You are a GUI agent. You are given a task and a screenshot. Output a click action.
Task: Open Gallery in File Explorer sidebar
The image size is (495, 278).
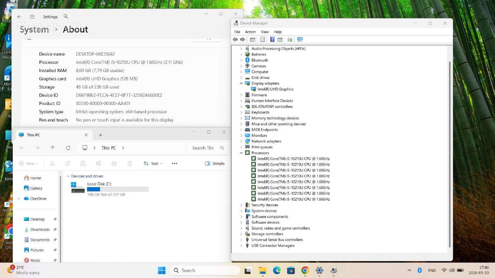coord(33,188)
